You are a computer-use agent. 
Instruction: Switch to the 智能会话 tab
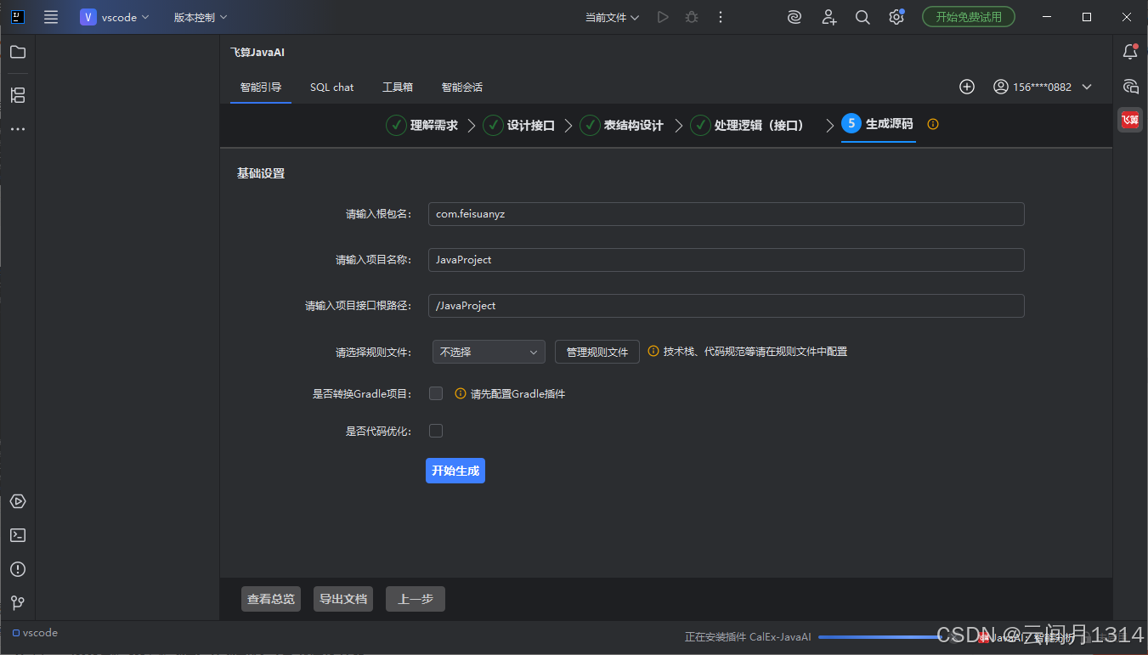click(x=462, y=87)
